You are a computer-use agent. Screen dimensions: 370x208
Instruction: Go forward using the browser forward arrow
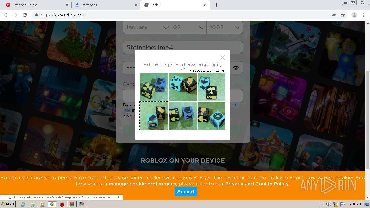coord(16,15)
